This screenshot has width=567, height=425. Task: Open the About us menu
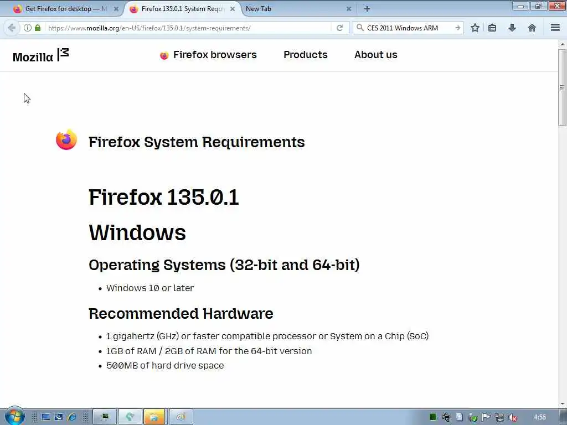point(376,55)
